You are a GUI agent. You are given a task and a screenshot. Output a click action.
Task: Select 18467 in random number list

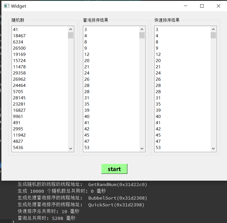click(x=40, y=36)
